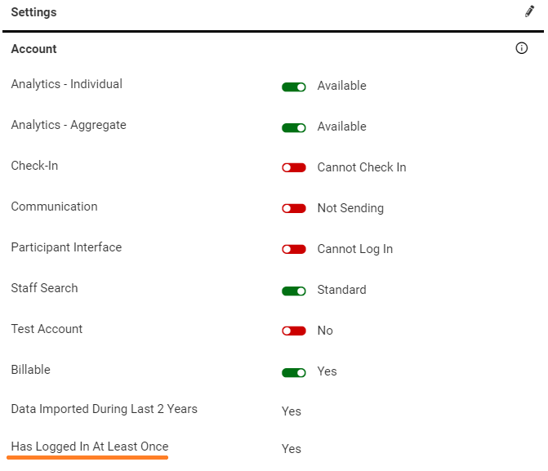Click the Account info circle icon
This screenshot has height=471, width=548.
(x=522, y=48)
